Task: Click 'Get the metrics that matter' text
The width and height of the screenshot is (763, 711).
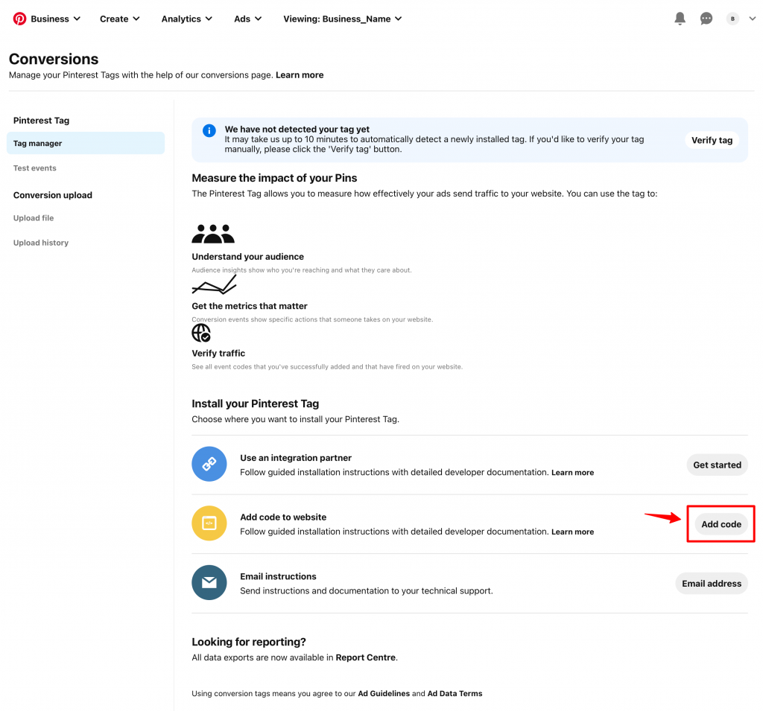Action: (250, 307)
